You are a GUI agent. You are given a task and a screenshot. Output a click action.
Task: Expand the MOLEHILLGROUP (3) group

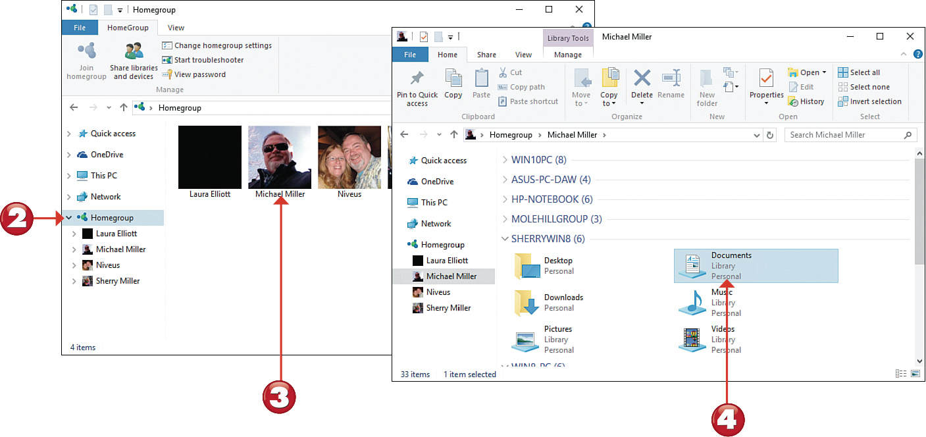pos(505,219)
